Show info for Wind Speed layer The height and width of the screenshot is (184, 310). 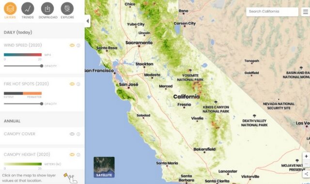(x=78, y=46)
